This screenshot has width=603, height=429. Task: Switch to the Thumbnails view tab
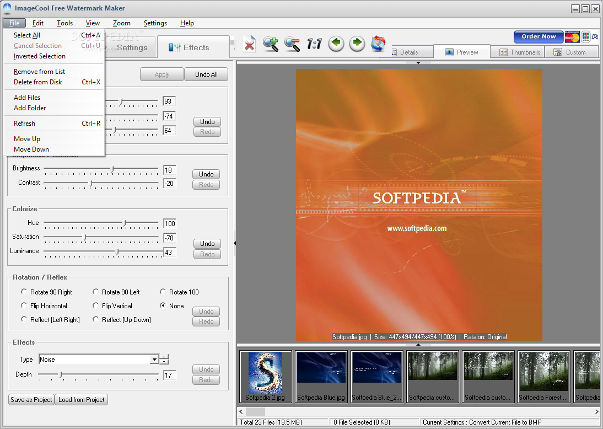click(x=518, y=52)
